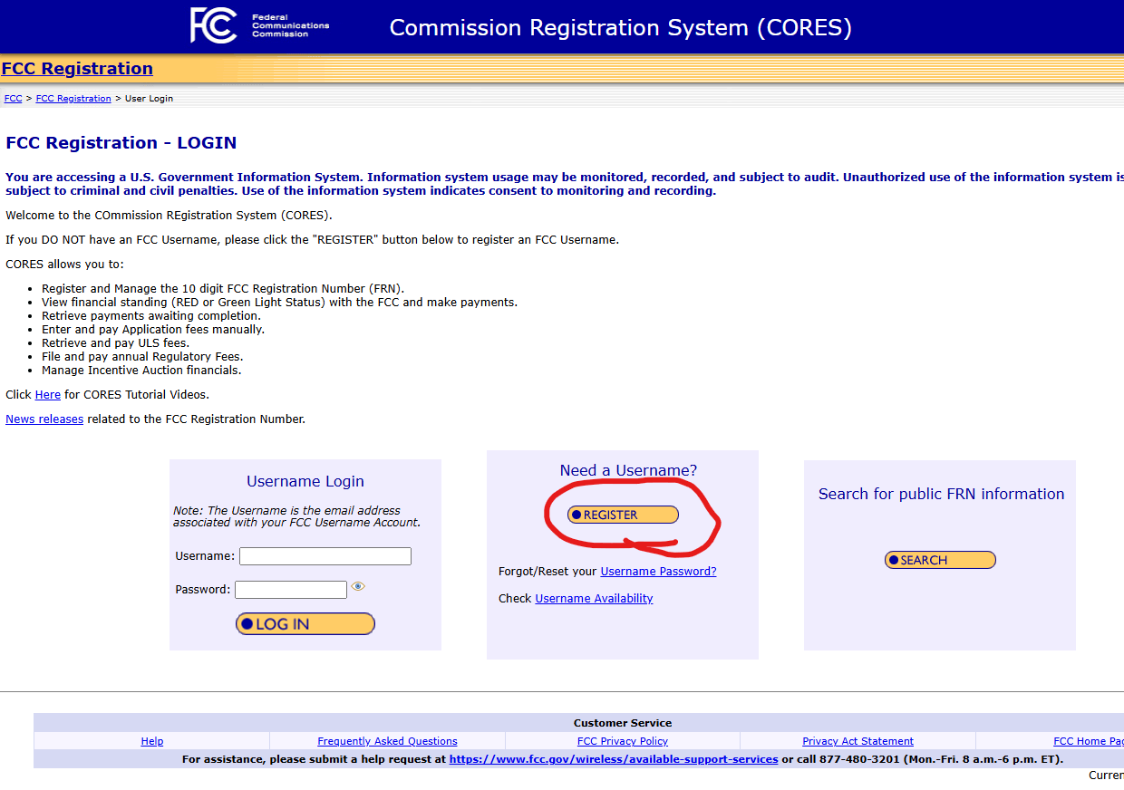This screenshot has width=1124, height=790.
Task: Click the FCC logo in the header
Action: coord(259,25)
